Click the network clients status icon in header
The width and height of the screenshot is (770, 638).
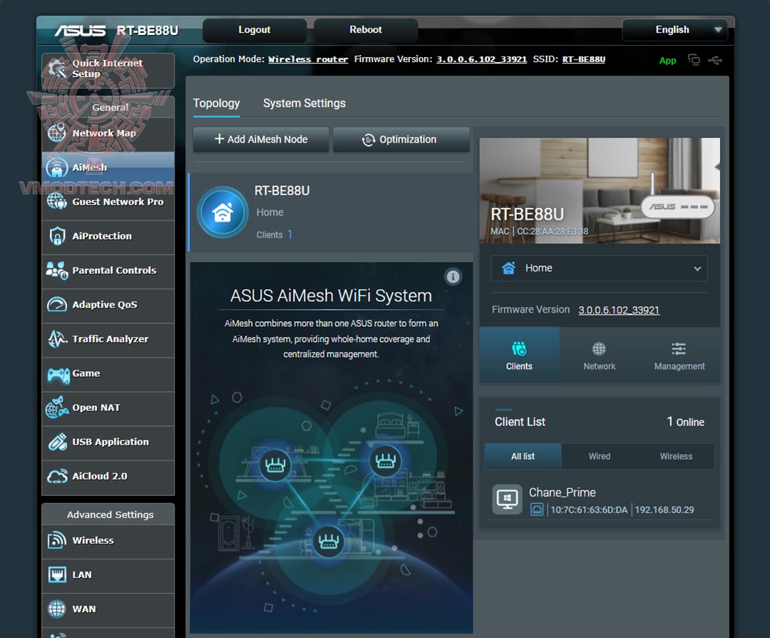coord(694,60)
